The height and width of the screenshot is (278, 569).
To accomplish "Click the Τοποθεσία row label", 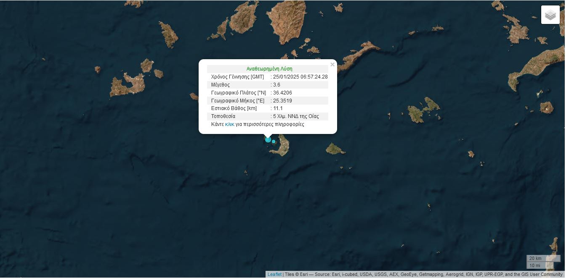I will (x=223, y=116).
